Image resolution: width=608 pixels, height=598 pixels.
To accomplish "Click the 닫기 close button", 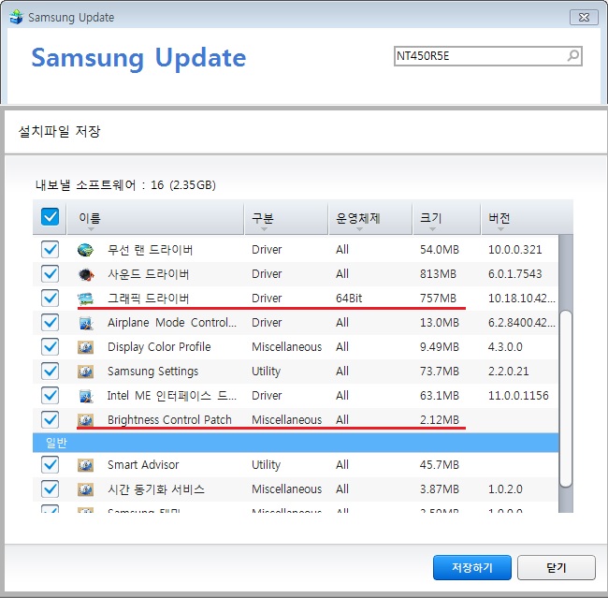I will (x=556, y=567).
